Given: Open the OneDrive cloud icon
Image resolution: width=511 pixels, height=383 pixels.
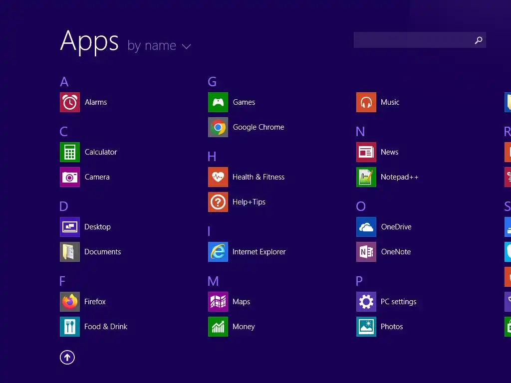Looking at the screenshot, I should (x=366, y=227).
